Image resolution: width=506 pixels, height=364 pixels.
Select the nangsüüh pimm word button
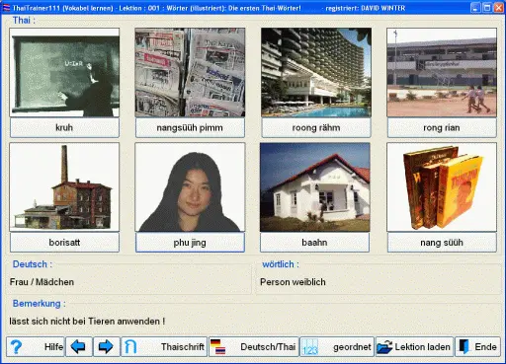190,127
